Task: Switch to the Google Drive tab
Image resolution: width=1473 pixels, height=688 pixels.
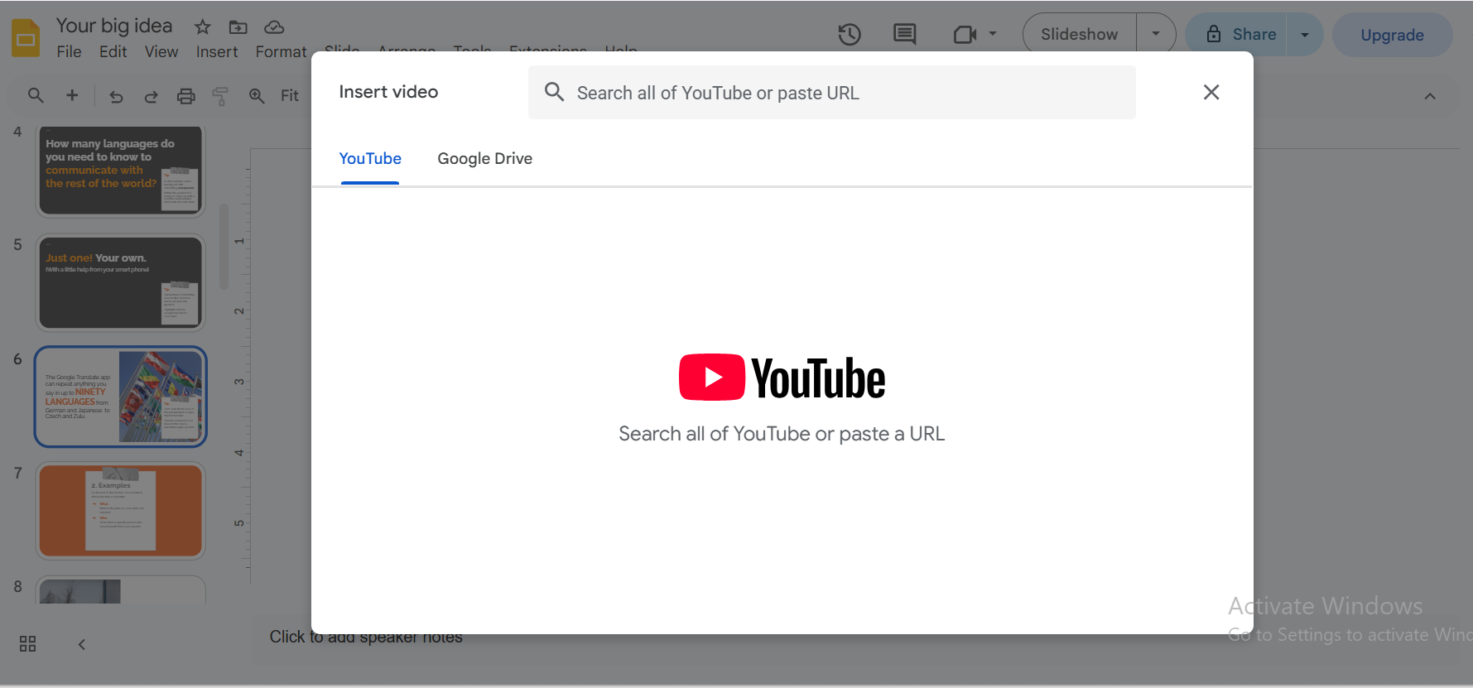Action: point(485,158)
